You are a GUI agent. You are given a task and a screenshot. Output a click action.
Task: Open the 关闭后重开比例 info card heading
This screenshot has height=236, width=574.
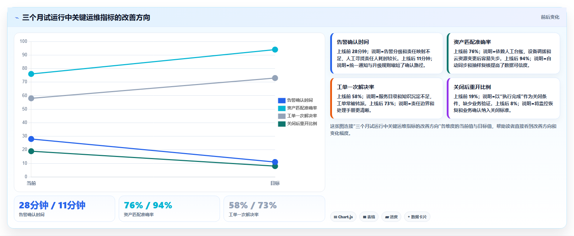point(472,87)
